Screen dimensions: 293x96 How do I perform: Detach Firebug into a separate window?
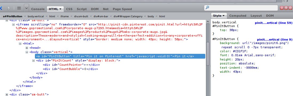[286, 8]
